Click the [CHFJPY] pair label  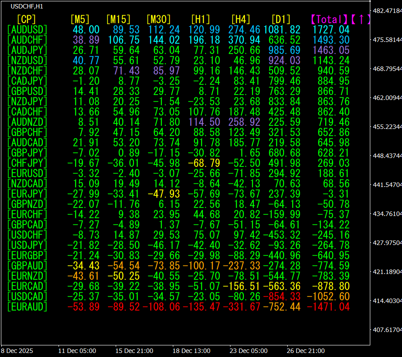coord(27,163)
